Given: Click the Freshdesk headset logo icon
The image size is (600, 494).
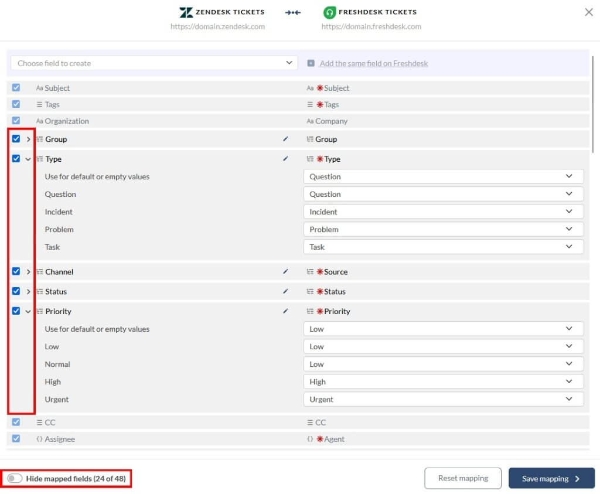Looking at the screenshot, I should point(329,12).
